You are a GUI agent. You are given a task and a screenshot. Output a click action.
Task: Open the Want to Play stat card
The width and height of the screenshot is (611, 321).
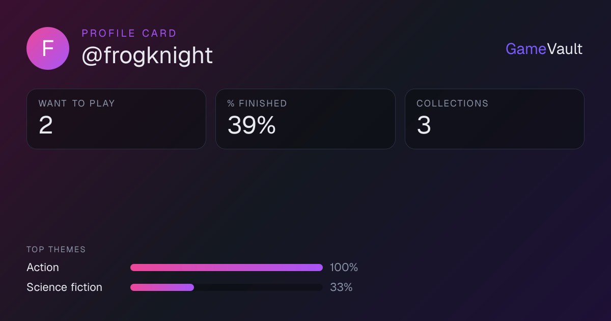116,119
